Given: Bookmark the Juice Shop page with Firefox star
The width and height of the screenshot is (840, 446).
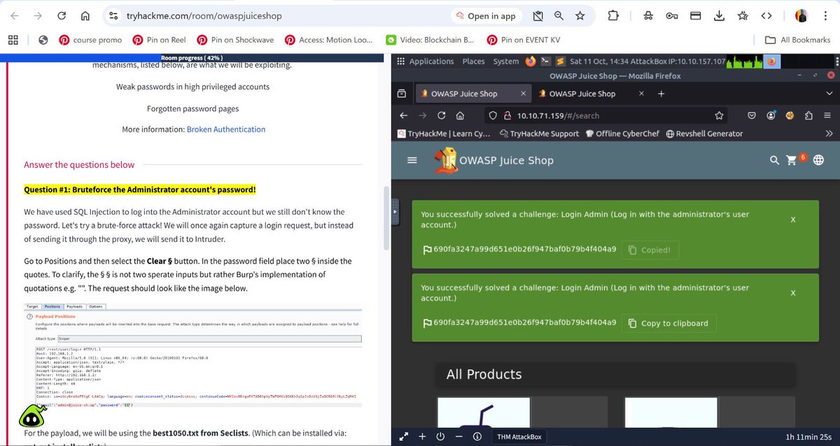Looking at the screenshot, I should (x=719, y=115).
